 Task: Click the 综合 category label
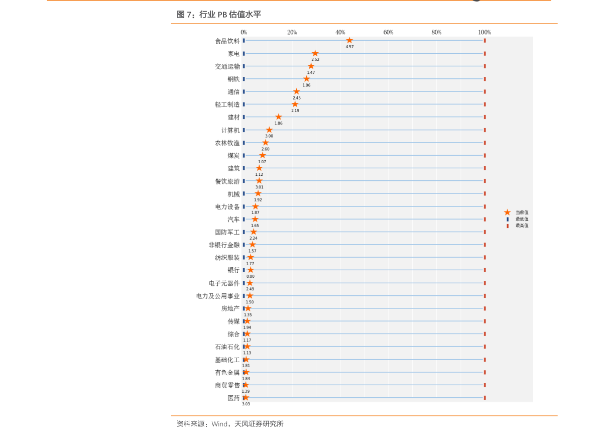233,334
